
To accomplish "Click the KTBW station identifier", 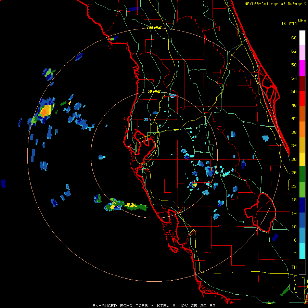I will (x=163, y=306).
